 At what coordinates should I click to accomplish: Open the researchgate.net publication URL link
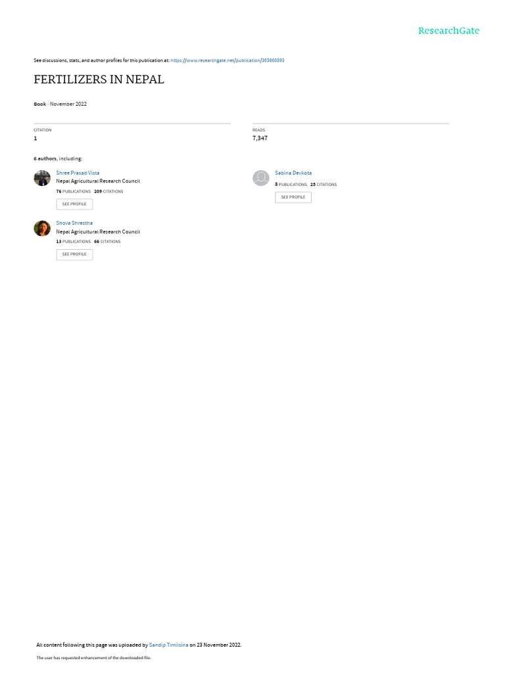227,60
